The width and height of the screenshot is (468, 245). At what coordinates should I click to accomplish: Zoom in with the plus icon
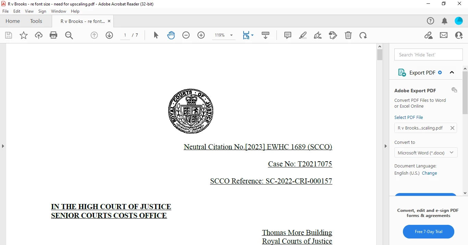[x=201, y=35]
